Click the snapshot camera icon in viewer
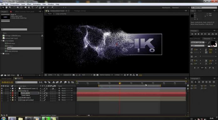 tap(74, 75)
